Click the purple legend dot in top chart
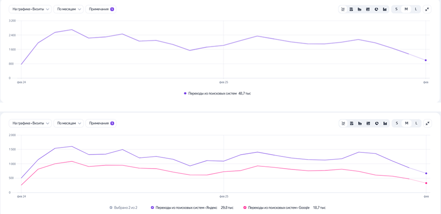This screenshot has height=214, width=441. click(184, 94)
